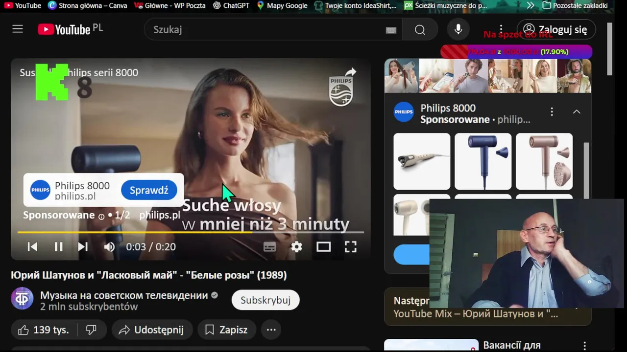This screenshot has height=352, width=627.
Task: Click the Sponsorowane info icon
Action: pyautogui.click(x=101, y=216)
